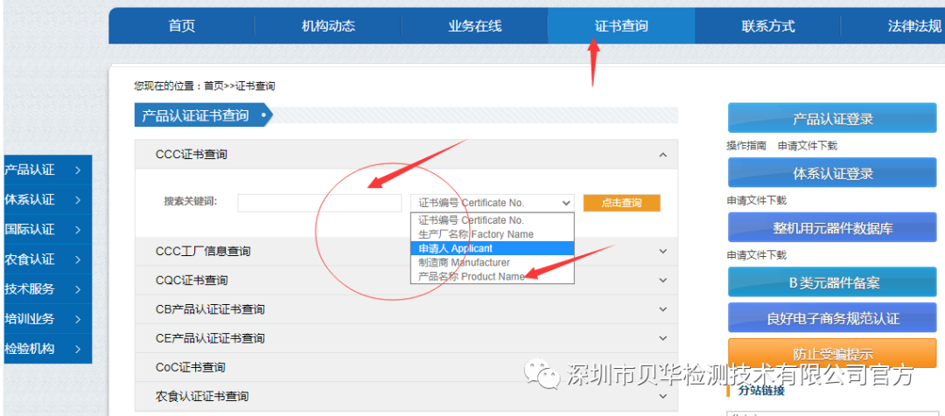Open the 联系方式 navigation tab
This screenshot has width=945, height=416.
768,26
